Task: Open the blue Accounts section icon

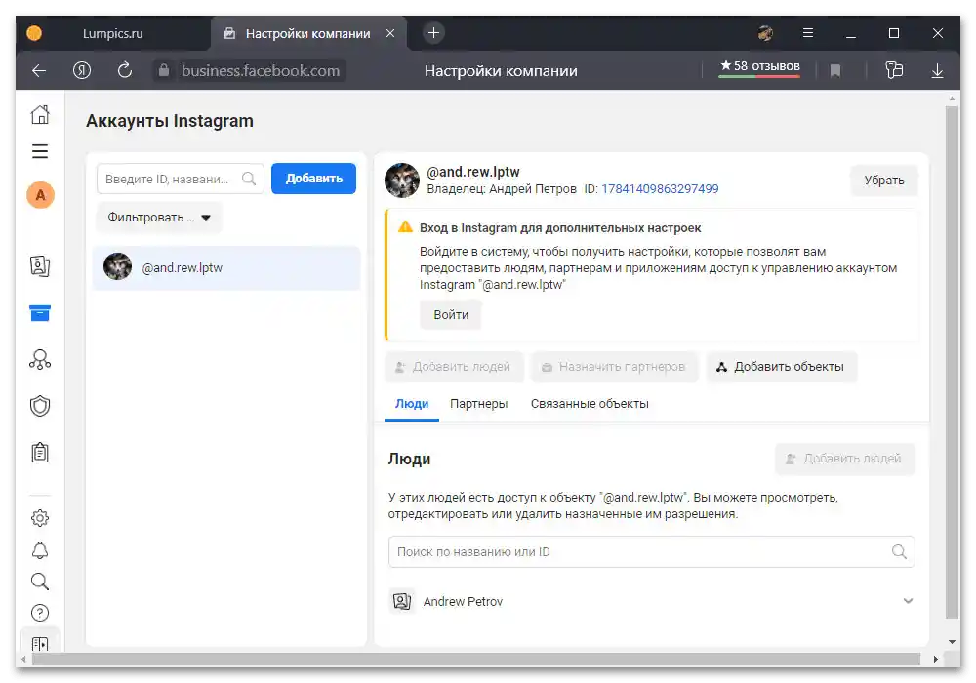Action: tap(40, 313)
